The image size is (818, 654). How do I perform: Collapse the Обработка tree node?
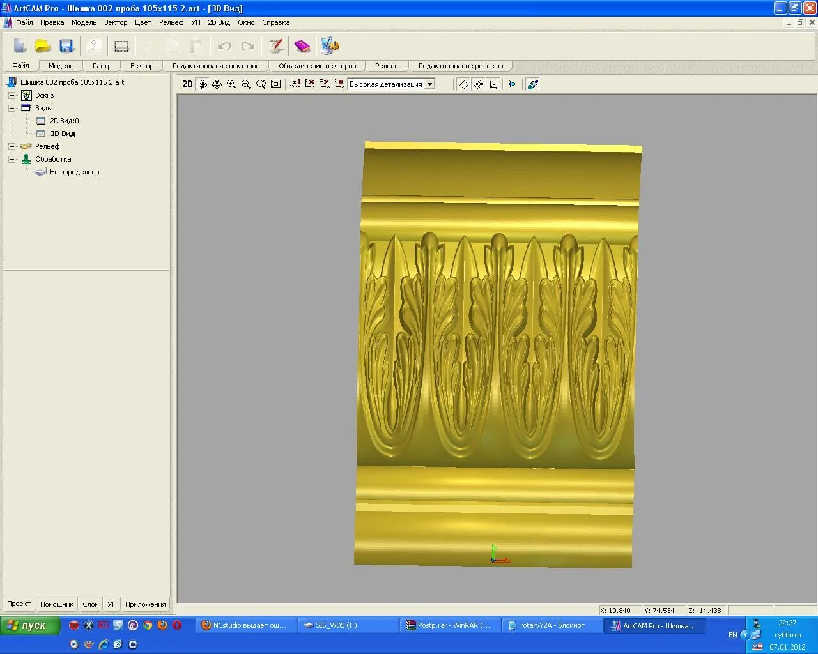[x=12, y=159]
